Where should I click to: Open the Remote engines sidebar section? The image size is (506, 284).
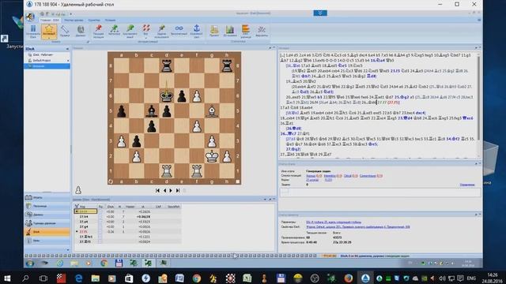click(47, 223)
